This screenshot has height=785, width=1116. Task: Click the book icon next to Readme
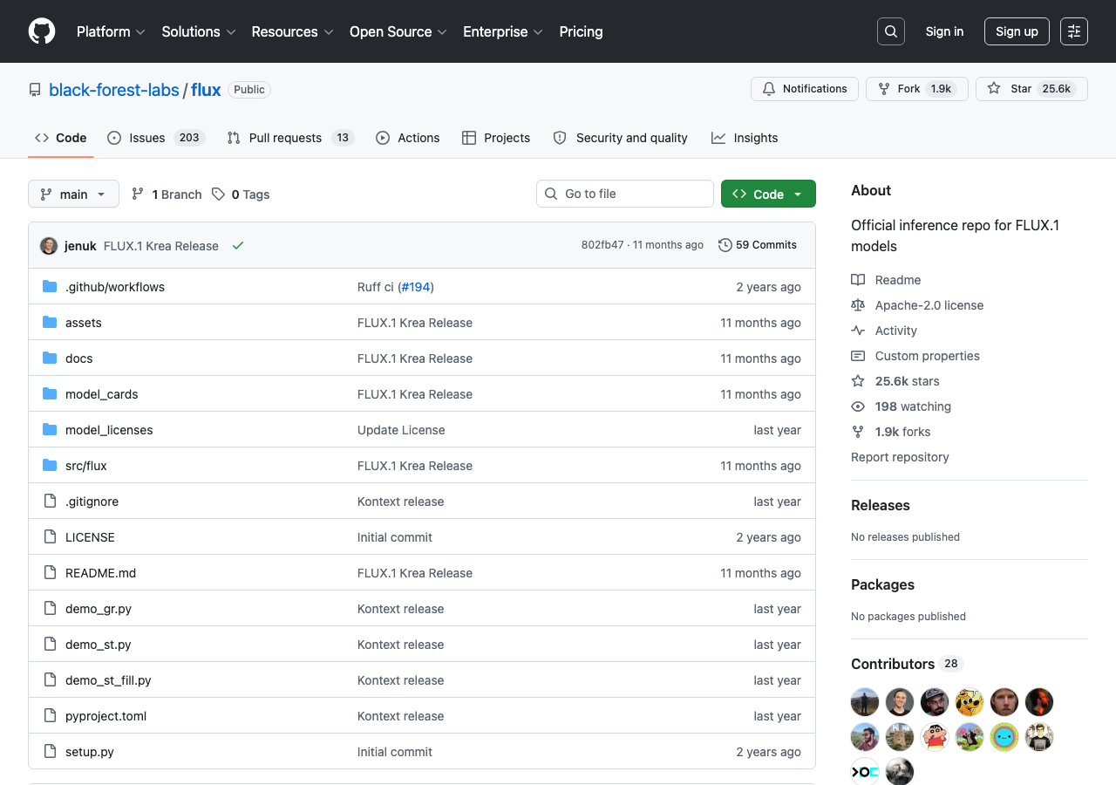pos(858,280)
